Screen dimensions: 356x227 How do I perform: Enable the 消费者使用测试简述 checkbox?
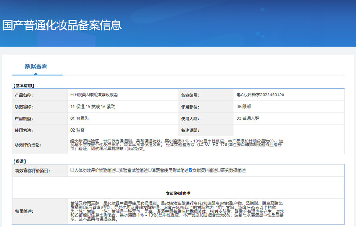pyautogui.click(x=150, y=170)
